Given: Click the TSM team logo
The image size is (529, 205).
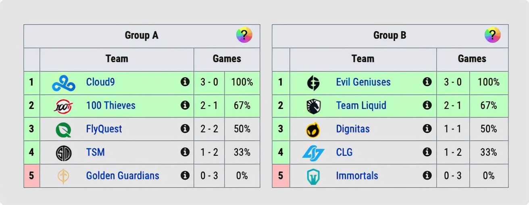Looking at the screenshot, I should (x=63, y=153).
